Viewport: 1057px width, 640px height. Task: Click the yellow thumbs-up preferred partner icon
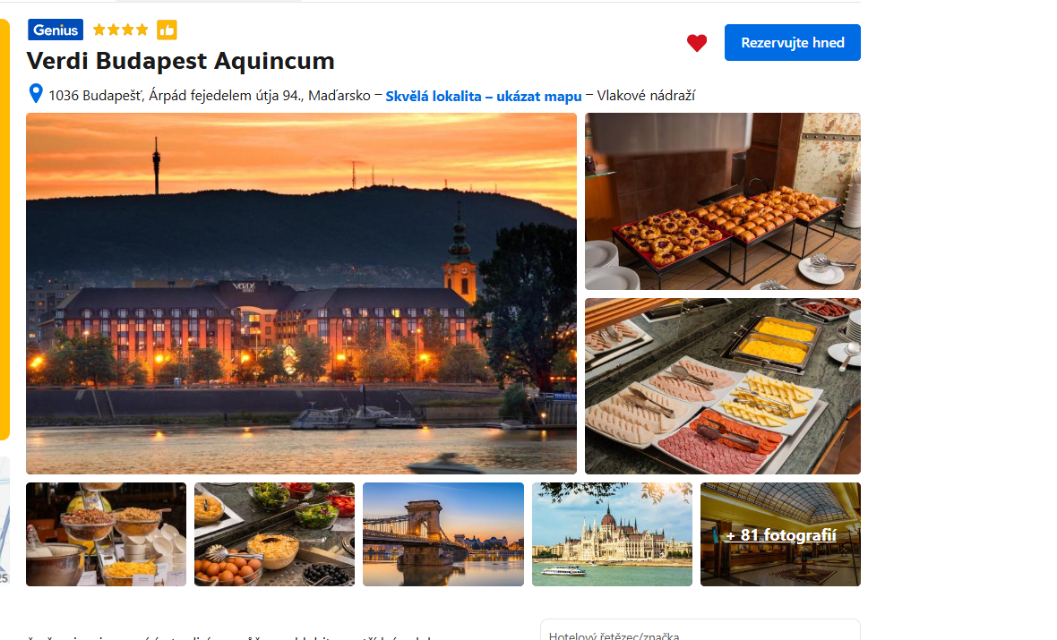coord(167,30)
